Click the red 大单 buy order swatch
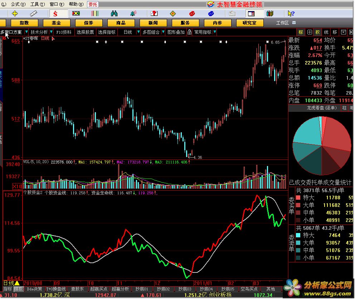This screenshot has height=299, width=355. (298, 205)
